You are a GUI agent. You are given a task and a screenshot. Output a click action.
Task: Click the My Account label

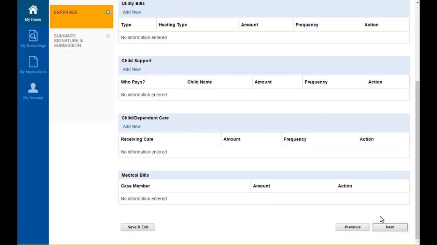(x=33, y=98)
